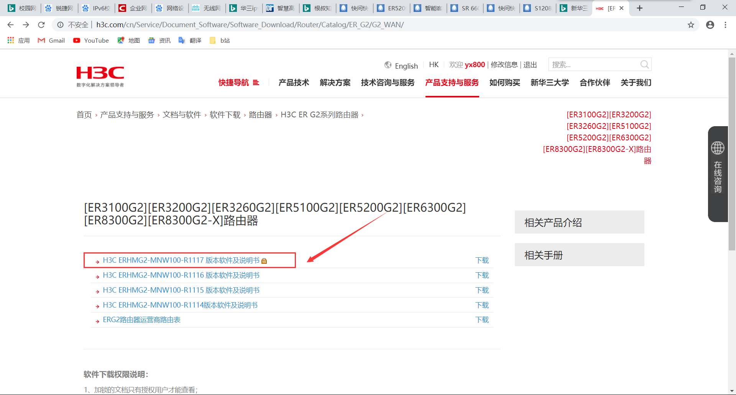
Task: Open the R1114版本软件及说明书 link
Action: coord(180,305)
